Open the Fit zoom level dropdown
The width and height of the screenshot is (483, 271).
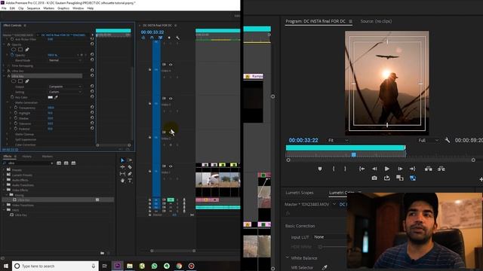[x=338, y=141]
